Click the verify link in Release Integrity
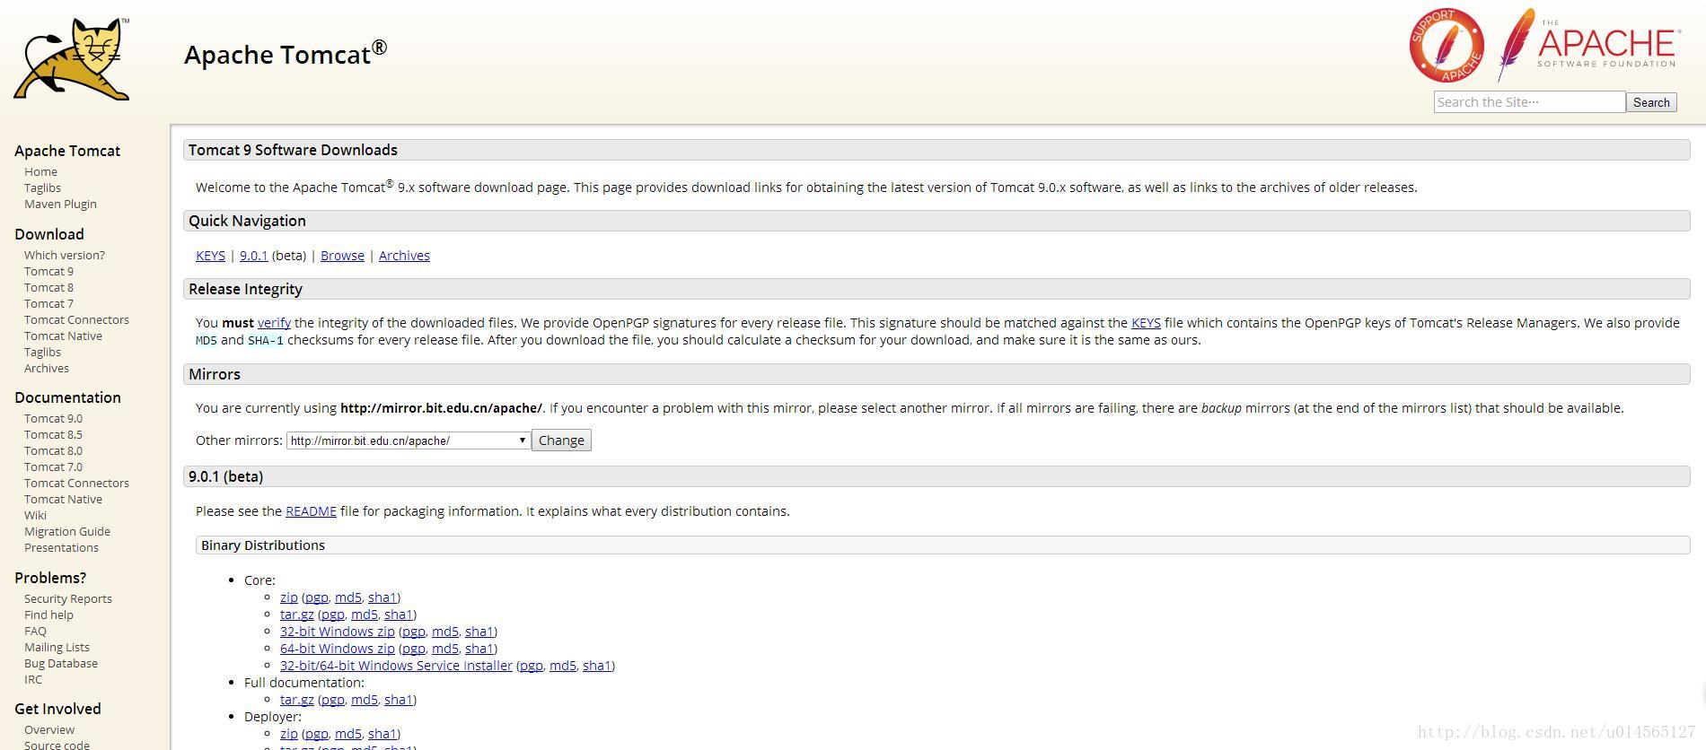The image size is (1706, 750). point(274,323)
